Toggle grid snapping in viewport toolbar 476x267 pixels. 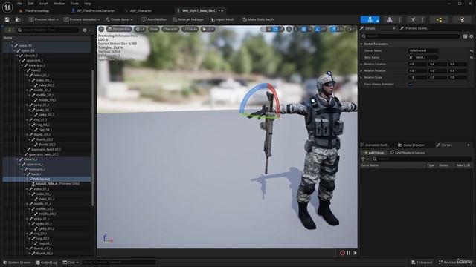coord(304,29)
